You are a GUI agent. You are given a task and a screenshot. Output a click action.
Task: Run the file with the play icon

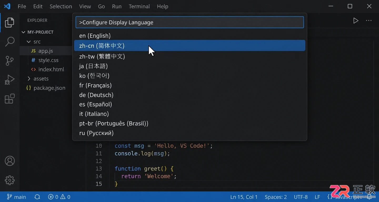[x=356, y=21]
